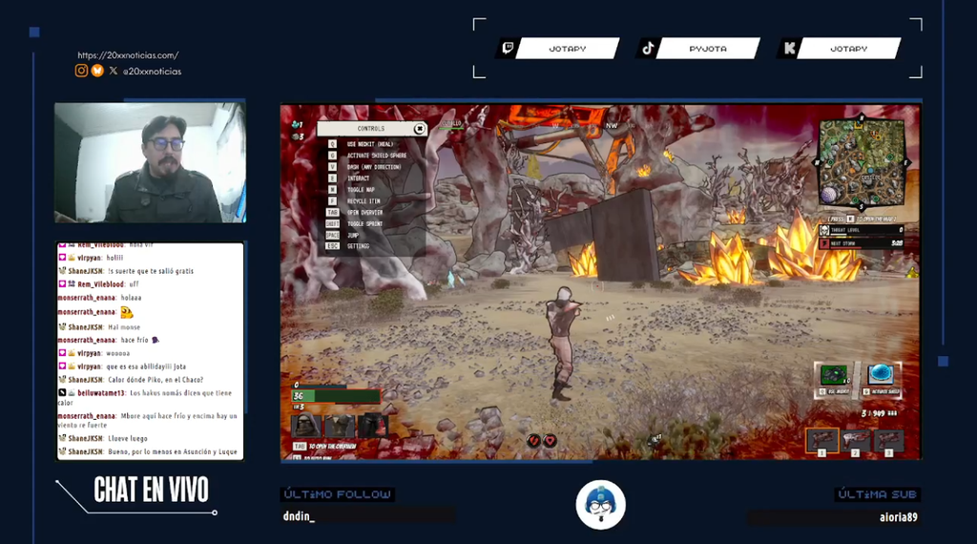Click the TAB key for Open Overview

332,213
